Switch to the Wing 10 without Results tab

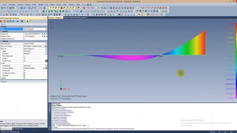[76, 18]
